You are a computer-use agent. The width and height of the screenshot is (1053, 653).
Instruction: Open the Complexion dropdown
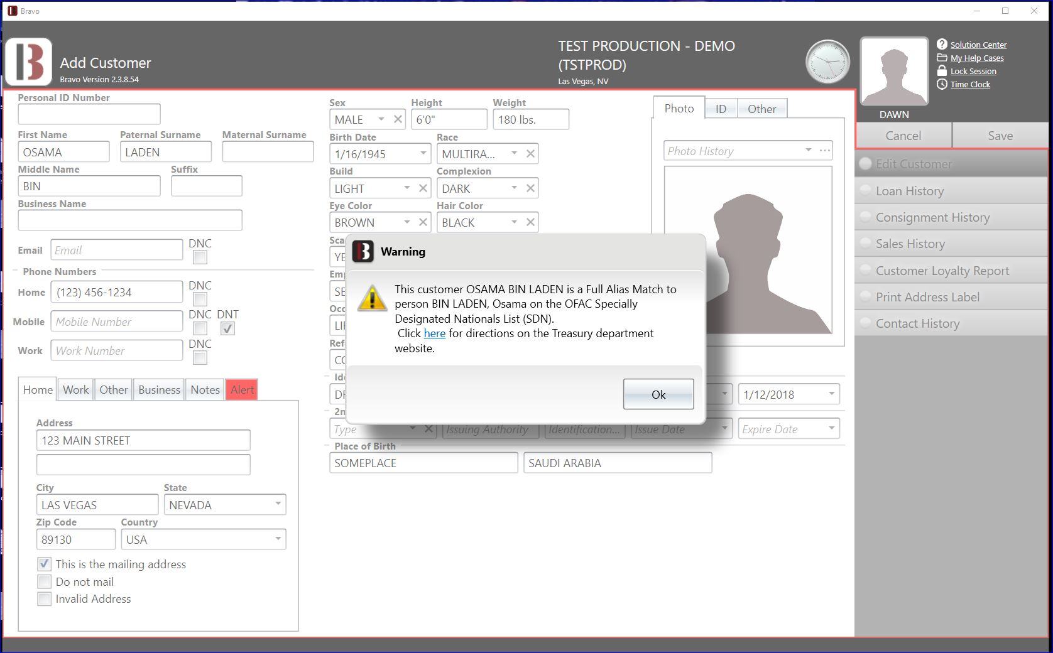point(514,188)
